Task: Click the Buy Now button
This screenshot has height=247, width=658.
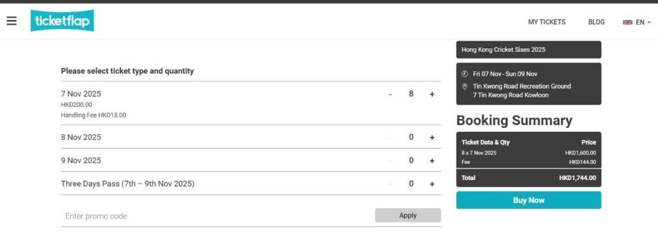Action: pyautogui.click(x=528, y=200)
